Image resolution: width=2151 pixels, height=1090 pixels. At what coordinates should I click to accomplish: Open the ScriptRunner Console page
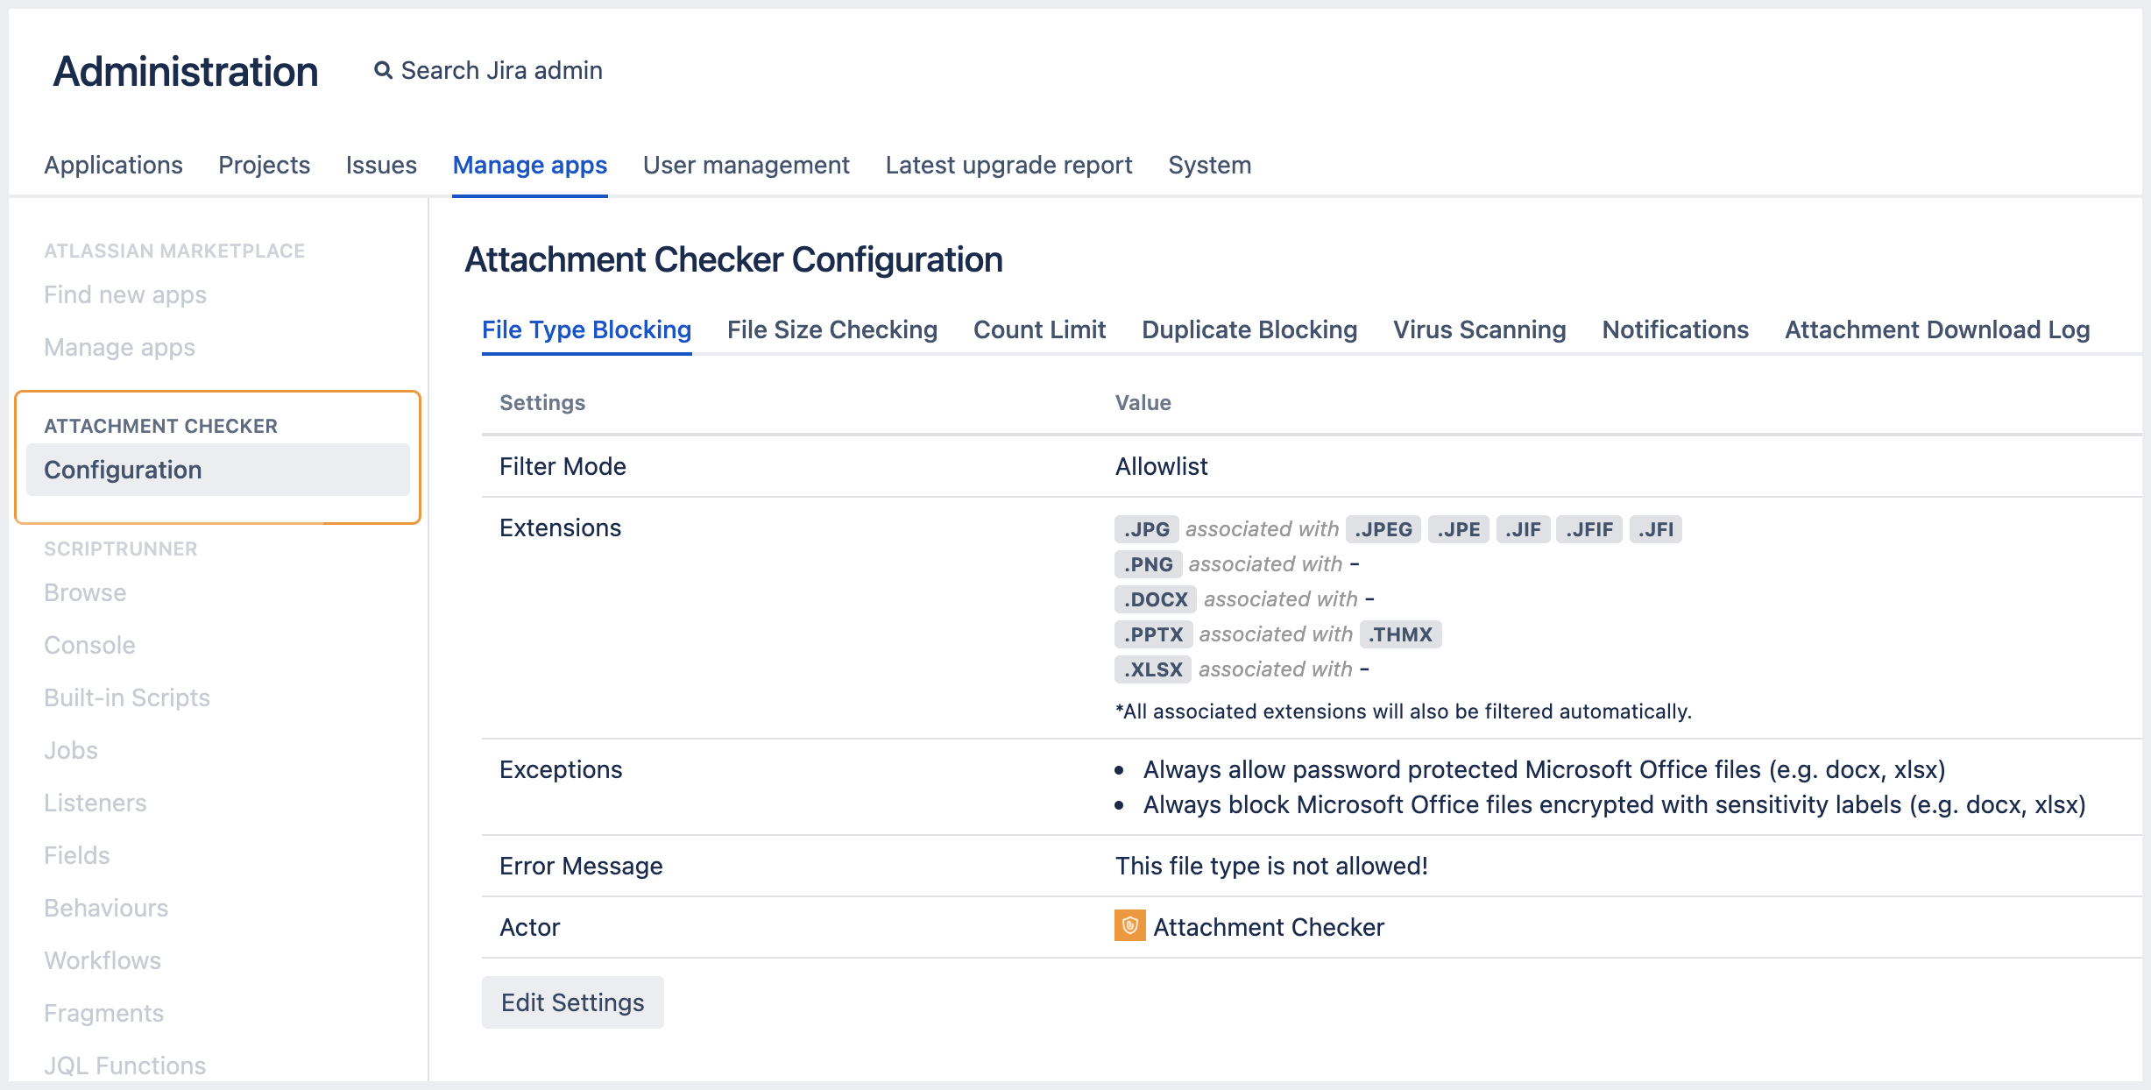coord(89,645)
